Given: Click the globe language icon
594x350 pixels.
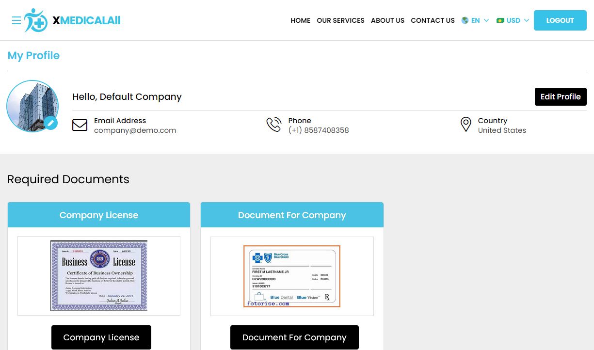Looking at the screenshot, I should (465, 20).
